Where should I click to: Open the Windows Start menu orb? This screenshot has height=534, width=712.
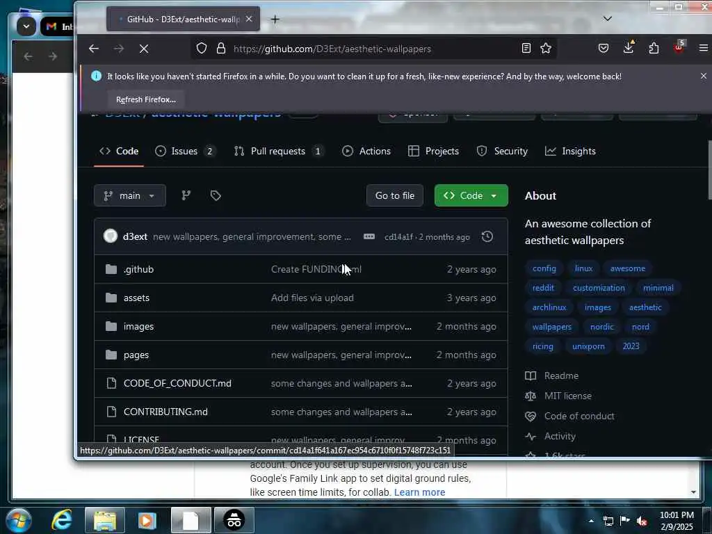pyautogui.click(x=19, y=520)
